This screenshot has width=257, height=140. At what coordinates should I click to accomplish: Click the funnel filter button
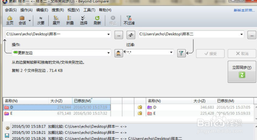tap(181, 53)
